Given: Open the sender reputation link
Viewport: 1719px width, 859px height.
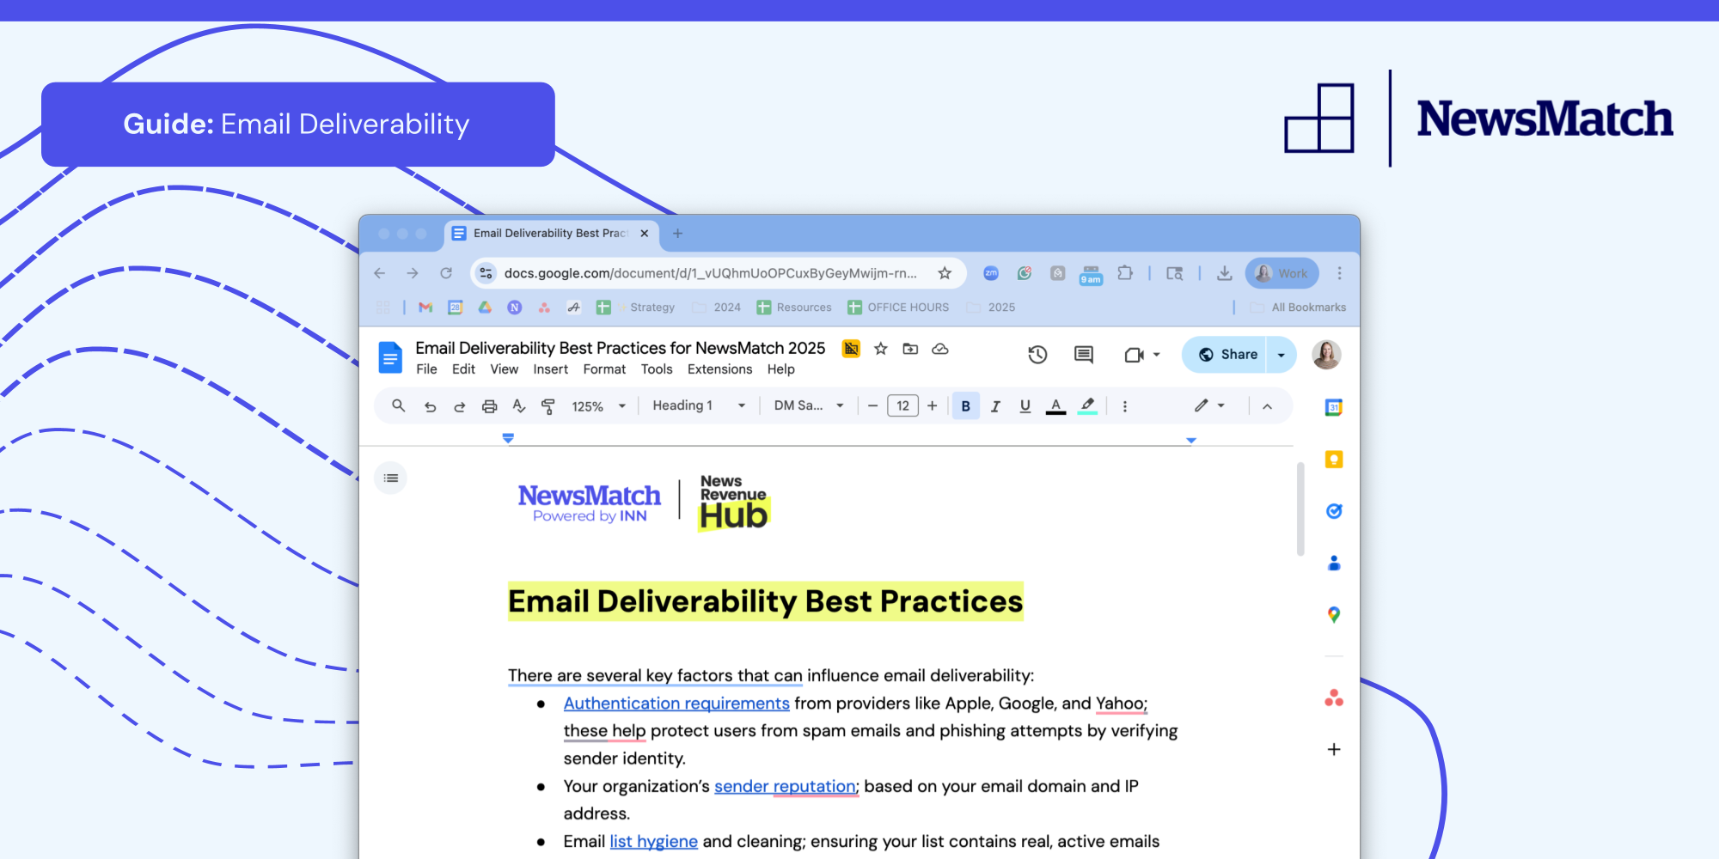Looking at the screenshot, I should pyautogui.click(x=786, y=787).
